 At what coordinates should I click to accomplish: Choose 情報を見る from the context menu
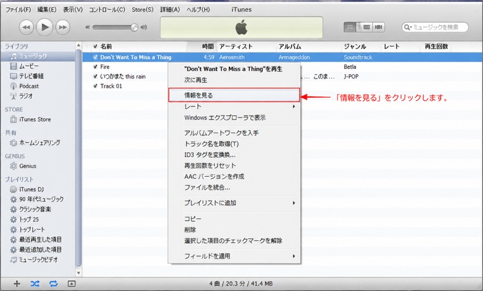coord(234,95)
